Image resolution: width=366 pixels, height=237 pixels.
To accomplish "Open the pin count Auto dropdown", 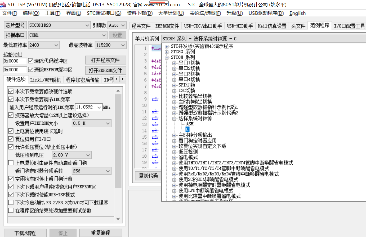I will (x=123, y=25).
